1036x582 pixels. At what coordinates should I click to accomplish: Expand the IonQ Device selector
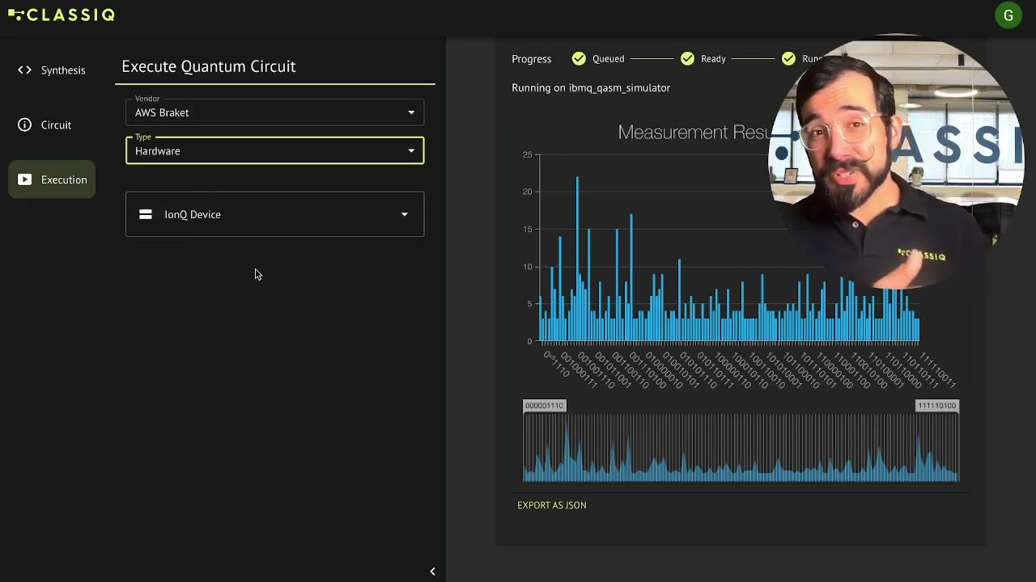[274, 214]
